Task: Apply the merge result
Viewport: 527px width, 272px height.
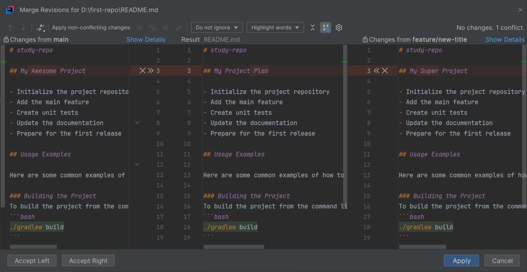Action: tap(462, 261)
